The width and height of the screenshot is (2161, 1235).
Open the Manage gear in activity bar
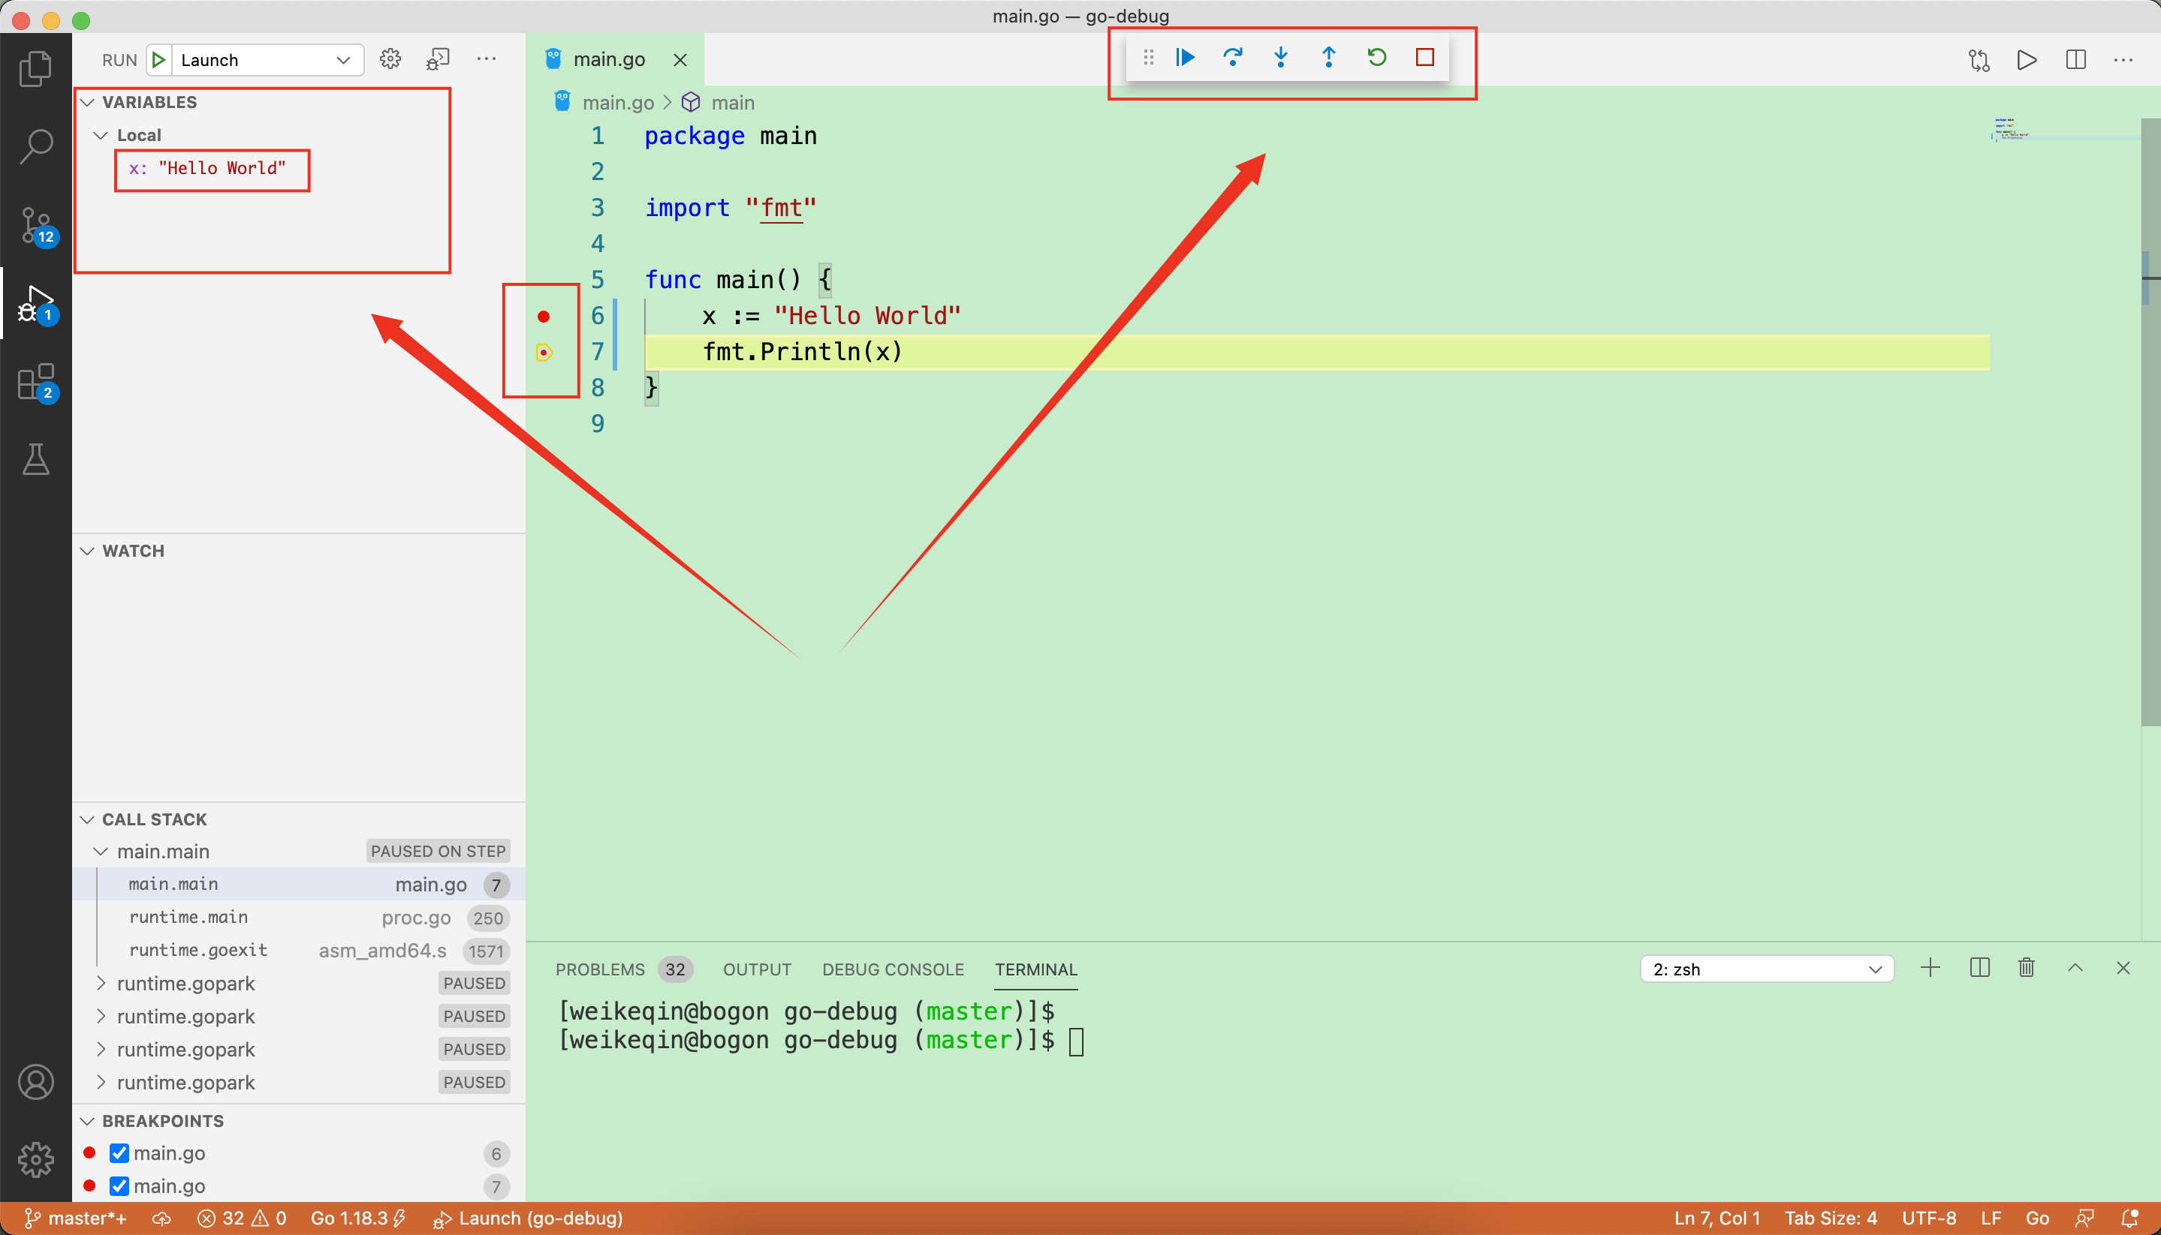[x=35, y=1159]
